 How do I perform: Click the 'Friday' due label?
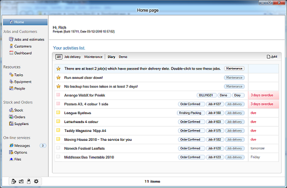click(x=255, y=157)
